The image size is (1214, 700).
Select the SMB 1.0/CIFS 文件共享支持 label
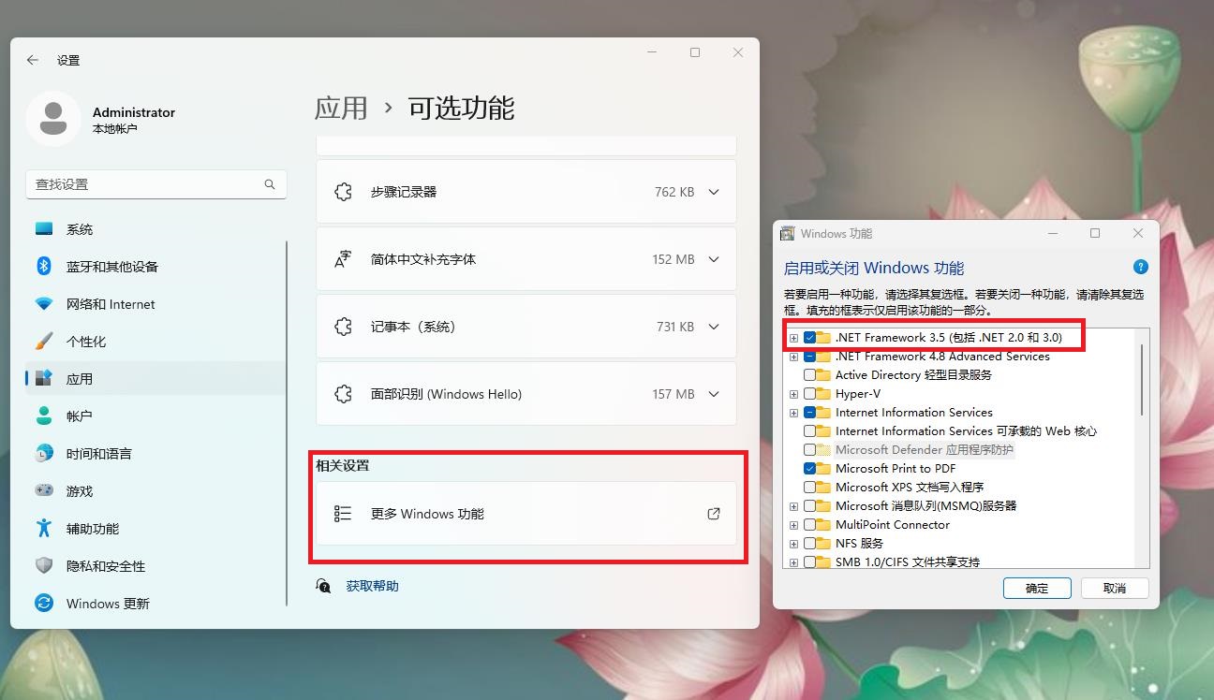tap(908, 562)
